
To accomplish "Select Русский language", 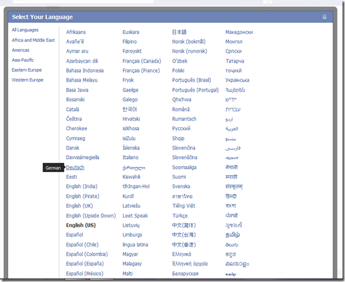I will [181, 128].
